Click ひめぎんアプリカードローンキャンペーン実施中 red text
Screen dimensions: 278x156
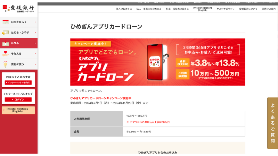[x=101, y=98]
